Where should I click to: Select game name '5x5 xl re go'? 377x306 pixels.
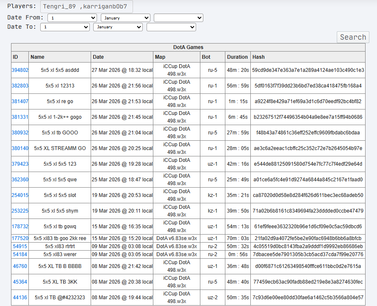pyautogui.click(x=60, y=101)
